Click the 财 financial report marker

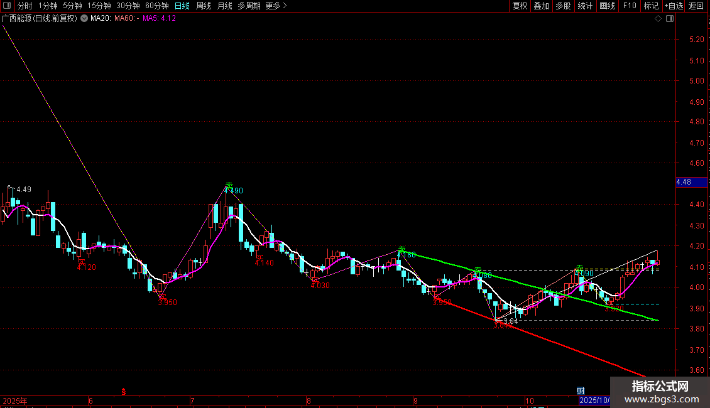pos(581,391)
